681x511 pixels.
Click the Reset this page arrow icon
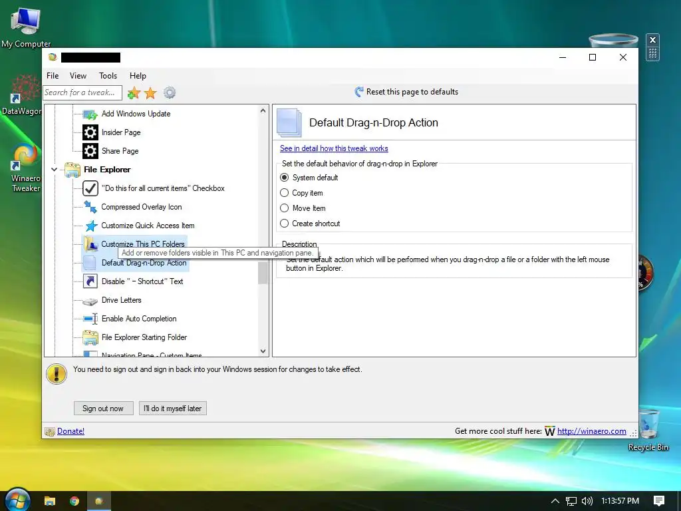[x=358, y=92]
